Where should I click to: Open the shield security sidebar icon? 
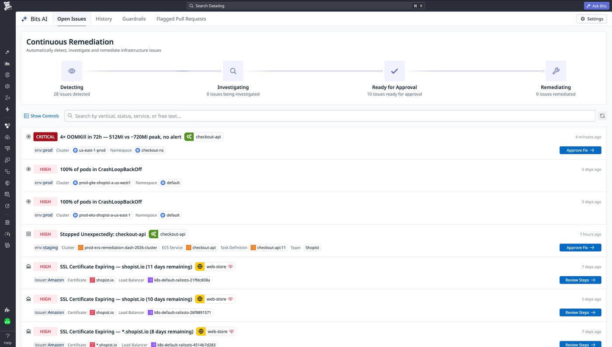coord(7,183)
